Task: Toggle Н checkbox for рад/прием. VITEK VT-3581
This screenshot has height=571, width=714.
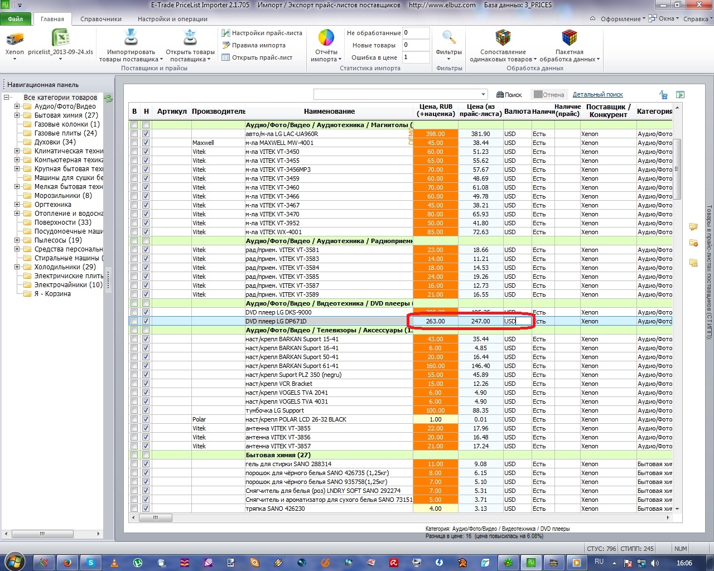Action: pyautogui.click(x=146, y=250)
